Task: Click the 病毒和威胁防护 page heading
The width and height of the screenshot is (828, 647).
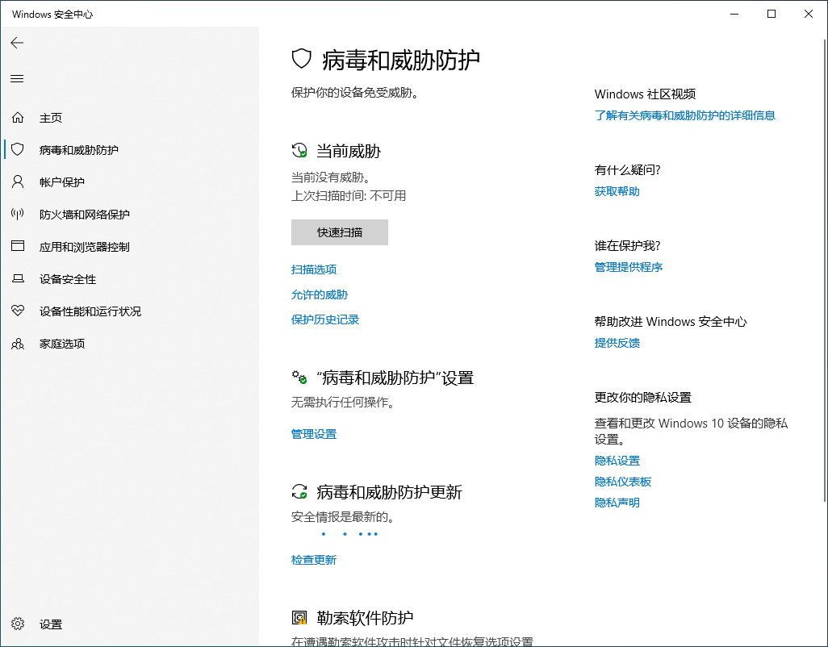Action: 401,60
